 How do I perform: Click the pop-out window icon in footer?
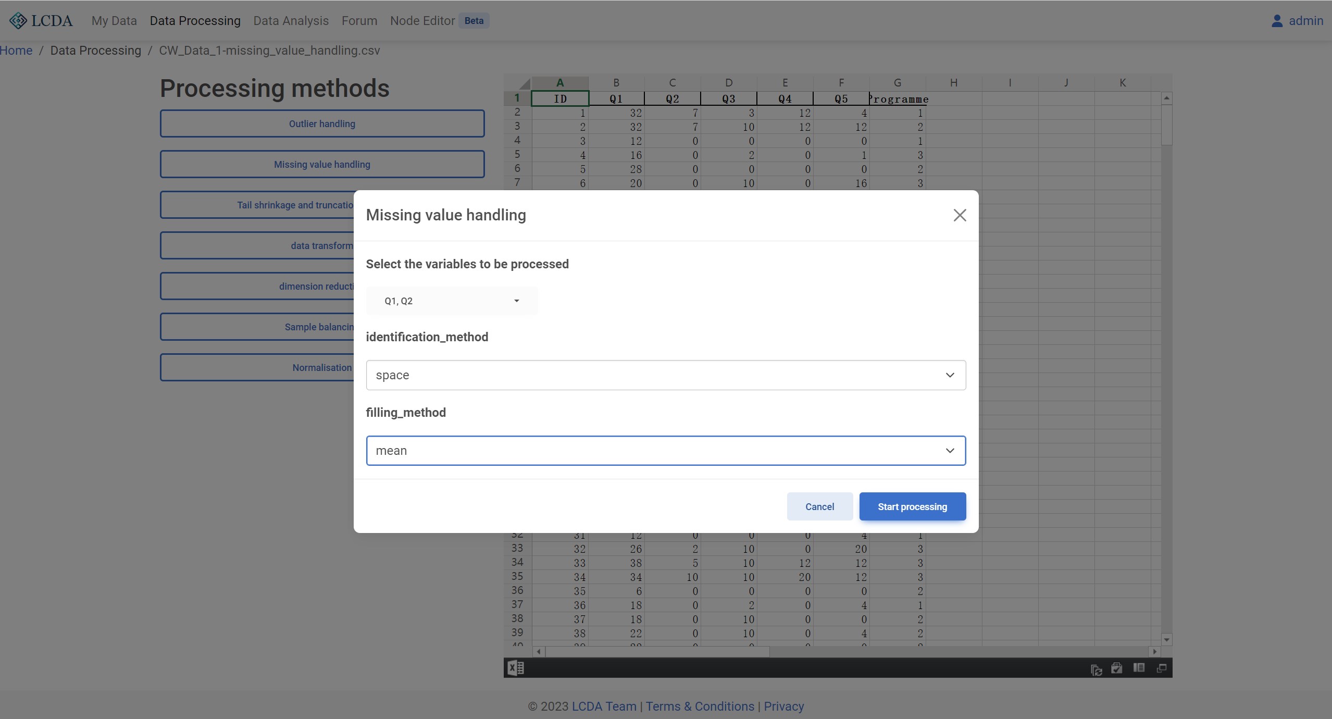click(1161, 668)
